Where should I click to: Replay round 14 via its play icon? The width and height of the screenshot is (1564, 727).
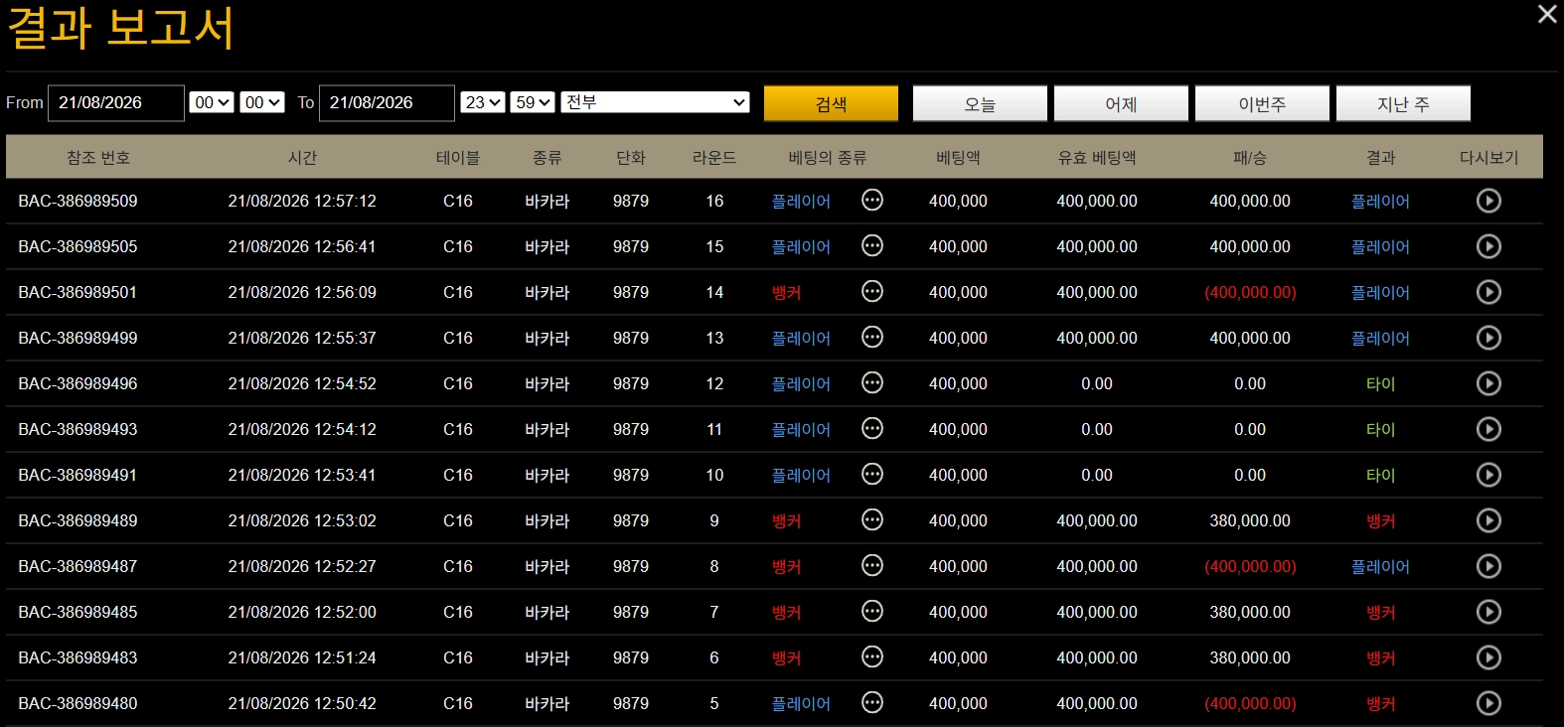pos(1488,292)
